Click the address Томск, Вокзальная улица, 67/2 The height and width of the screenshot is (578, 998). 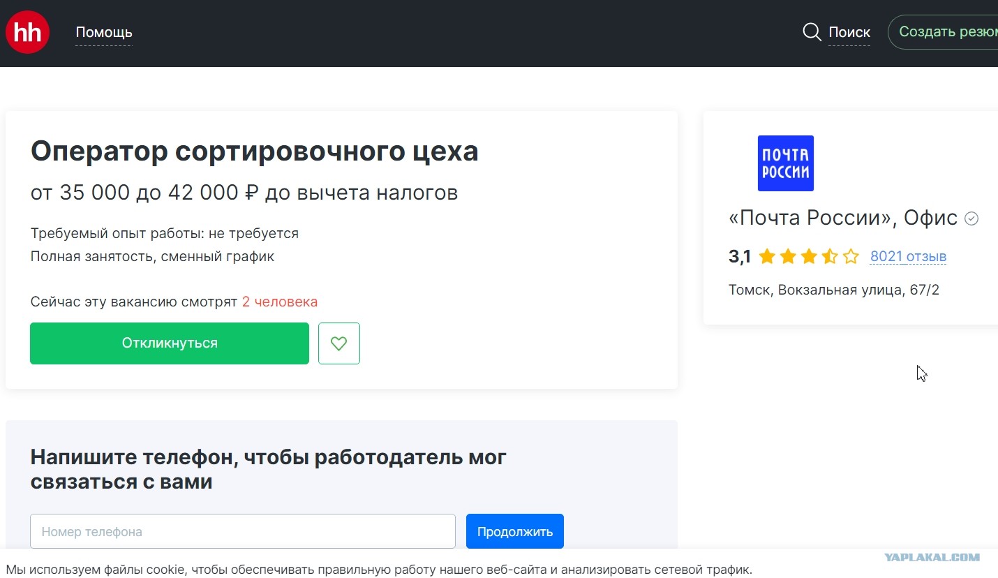point(834,290)
